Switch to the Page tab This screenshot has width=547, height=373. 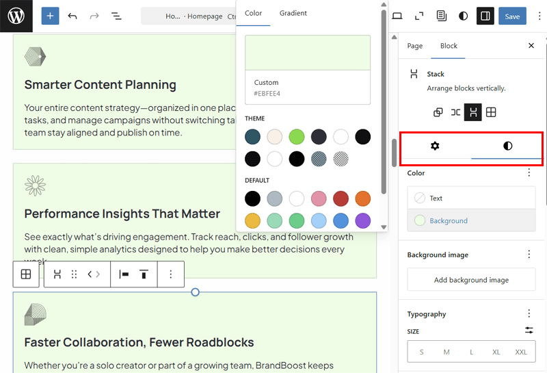click(x=415, y=46)
